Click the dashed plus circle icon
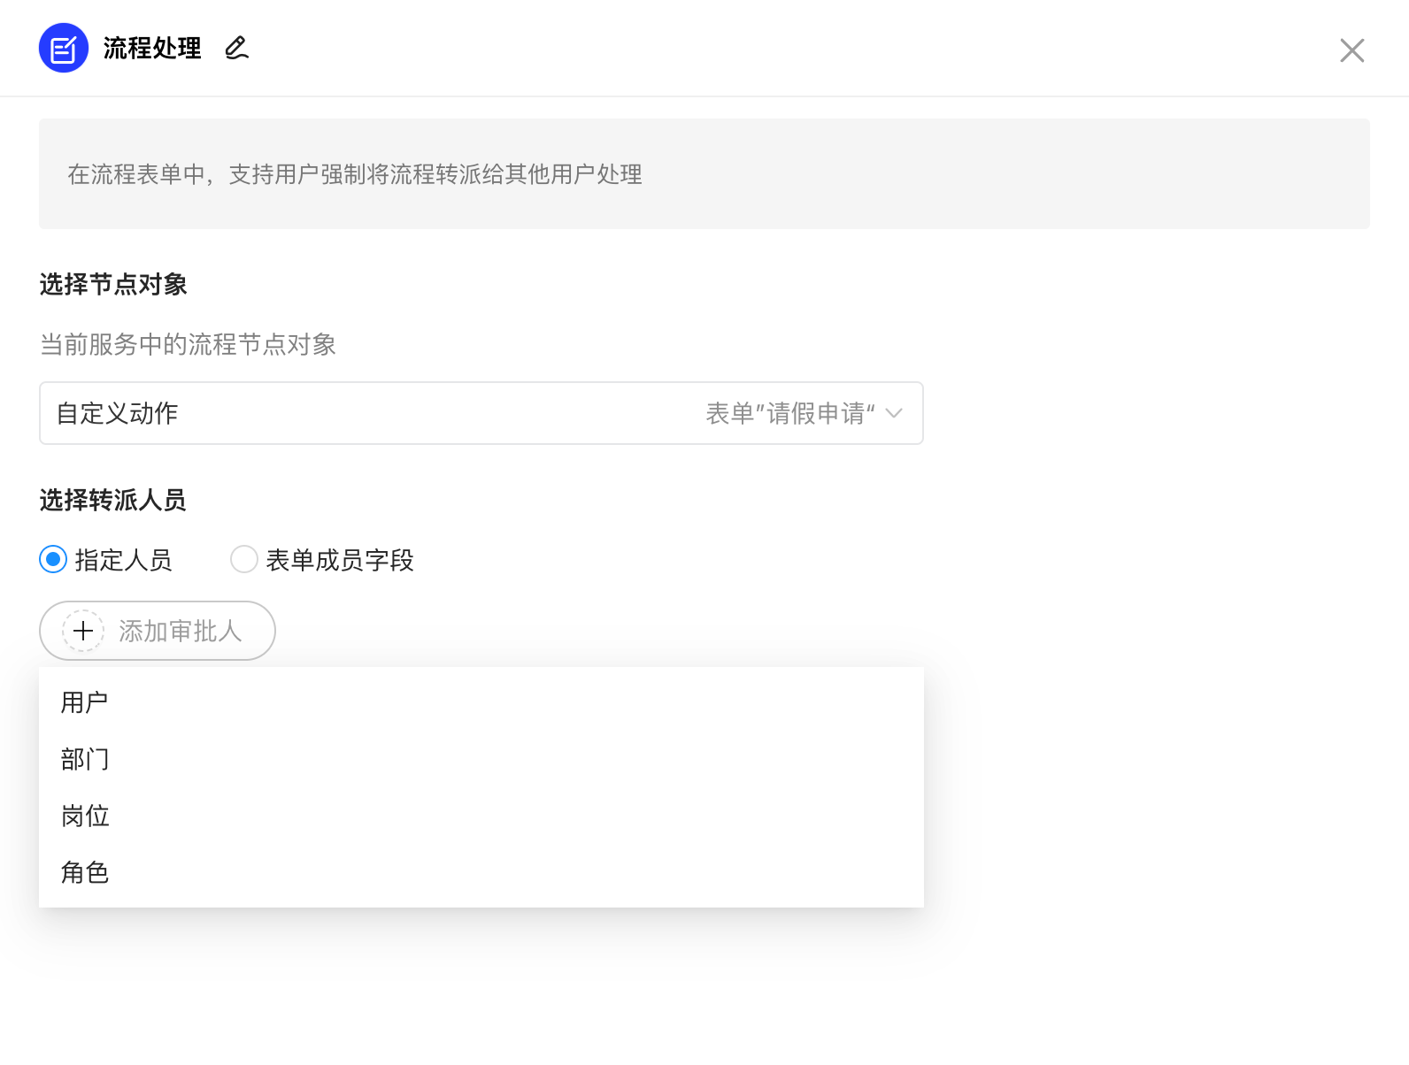The height and width of the screenshot is (1065, 1409). 83,631
